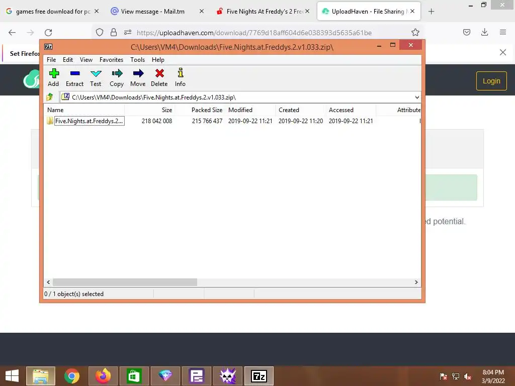Click the muted volume tray icon
Screen dimensions: 515x386
point(468,376)
